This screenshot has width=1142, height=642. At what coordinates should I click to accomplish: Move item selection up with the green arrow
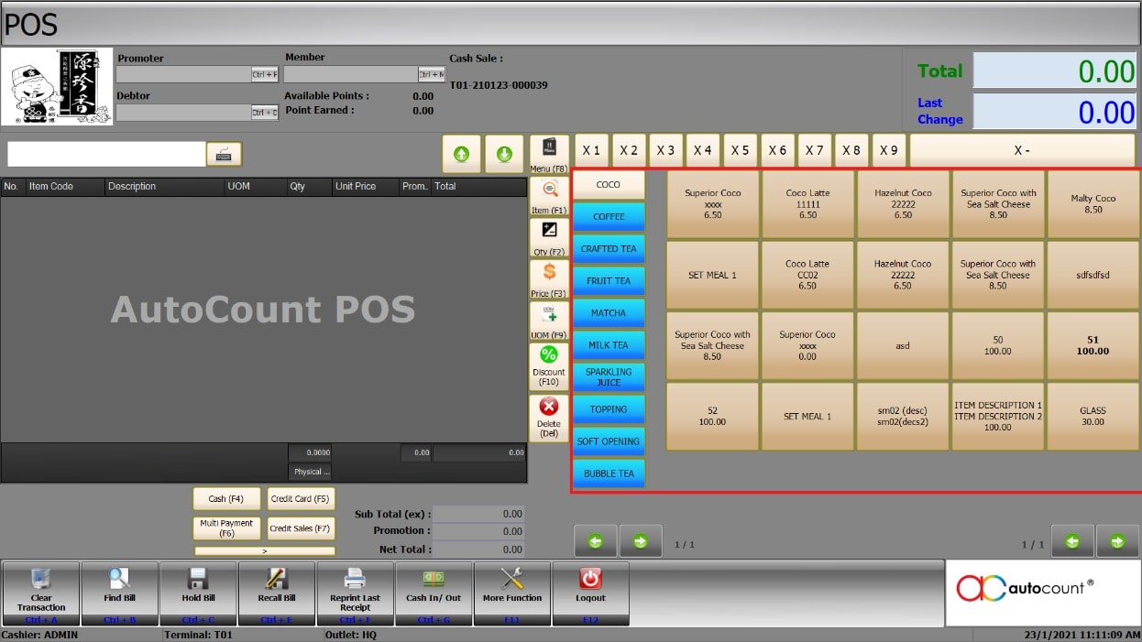click(x=461, y=154)
